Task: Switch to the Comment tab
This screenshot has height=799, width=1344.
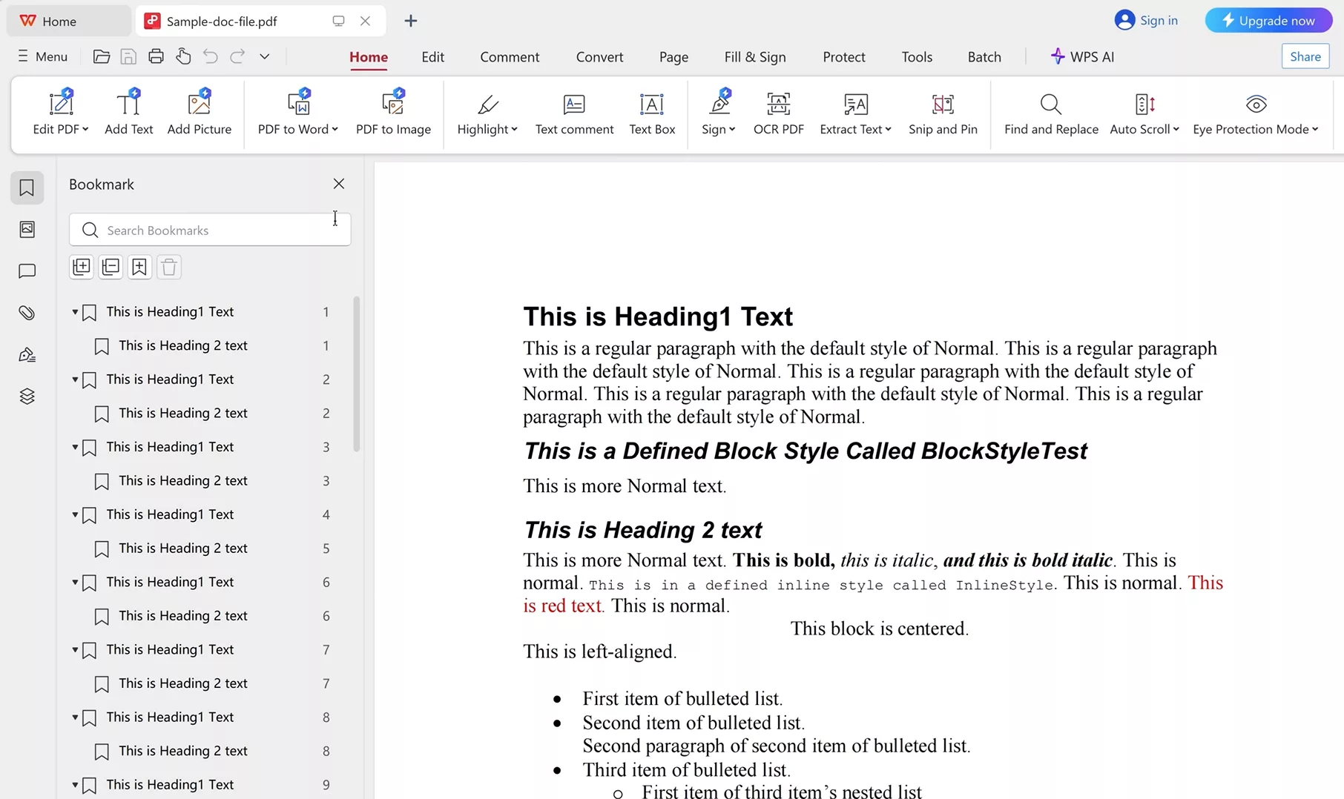Action: tap(509, 57)
